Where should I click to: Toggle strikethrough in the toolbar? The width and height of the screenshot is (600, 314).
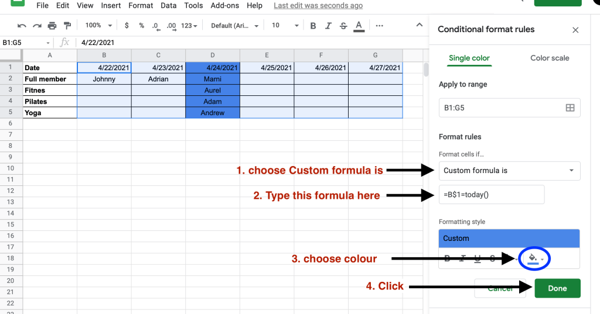pos(343,26)
